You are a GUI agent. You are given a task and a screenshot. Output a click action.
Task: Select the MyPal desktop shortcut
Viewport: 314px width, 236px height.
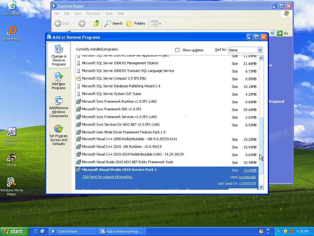tap(12, 160)
